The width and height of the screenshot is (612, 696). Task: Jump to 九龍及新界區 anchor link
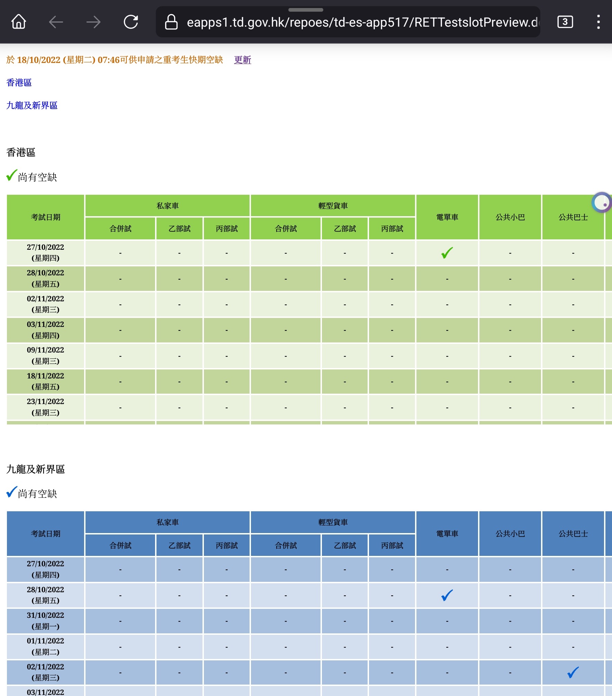point(32,106)
